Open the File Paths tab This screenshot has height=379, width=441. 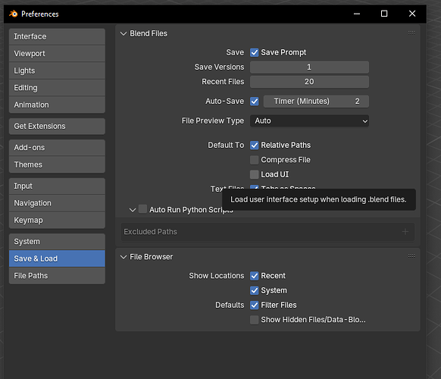tap(57, 276)
